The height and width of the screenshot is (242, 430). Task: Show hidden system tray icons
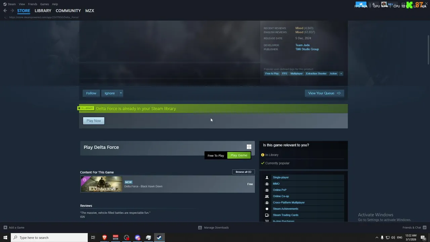point(377,238)
